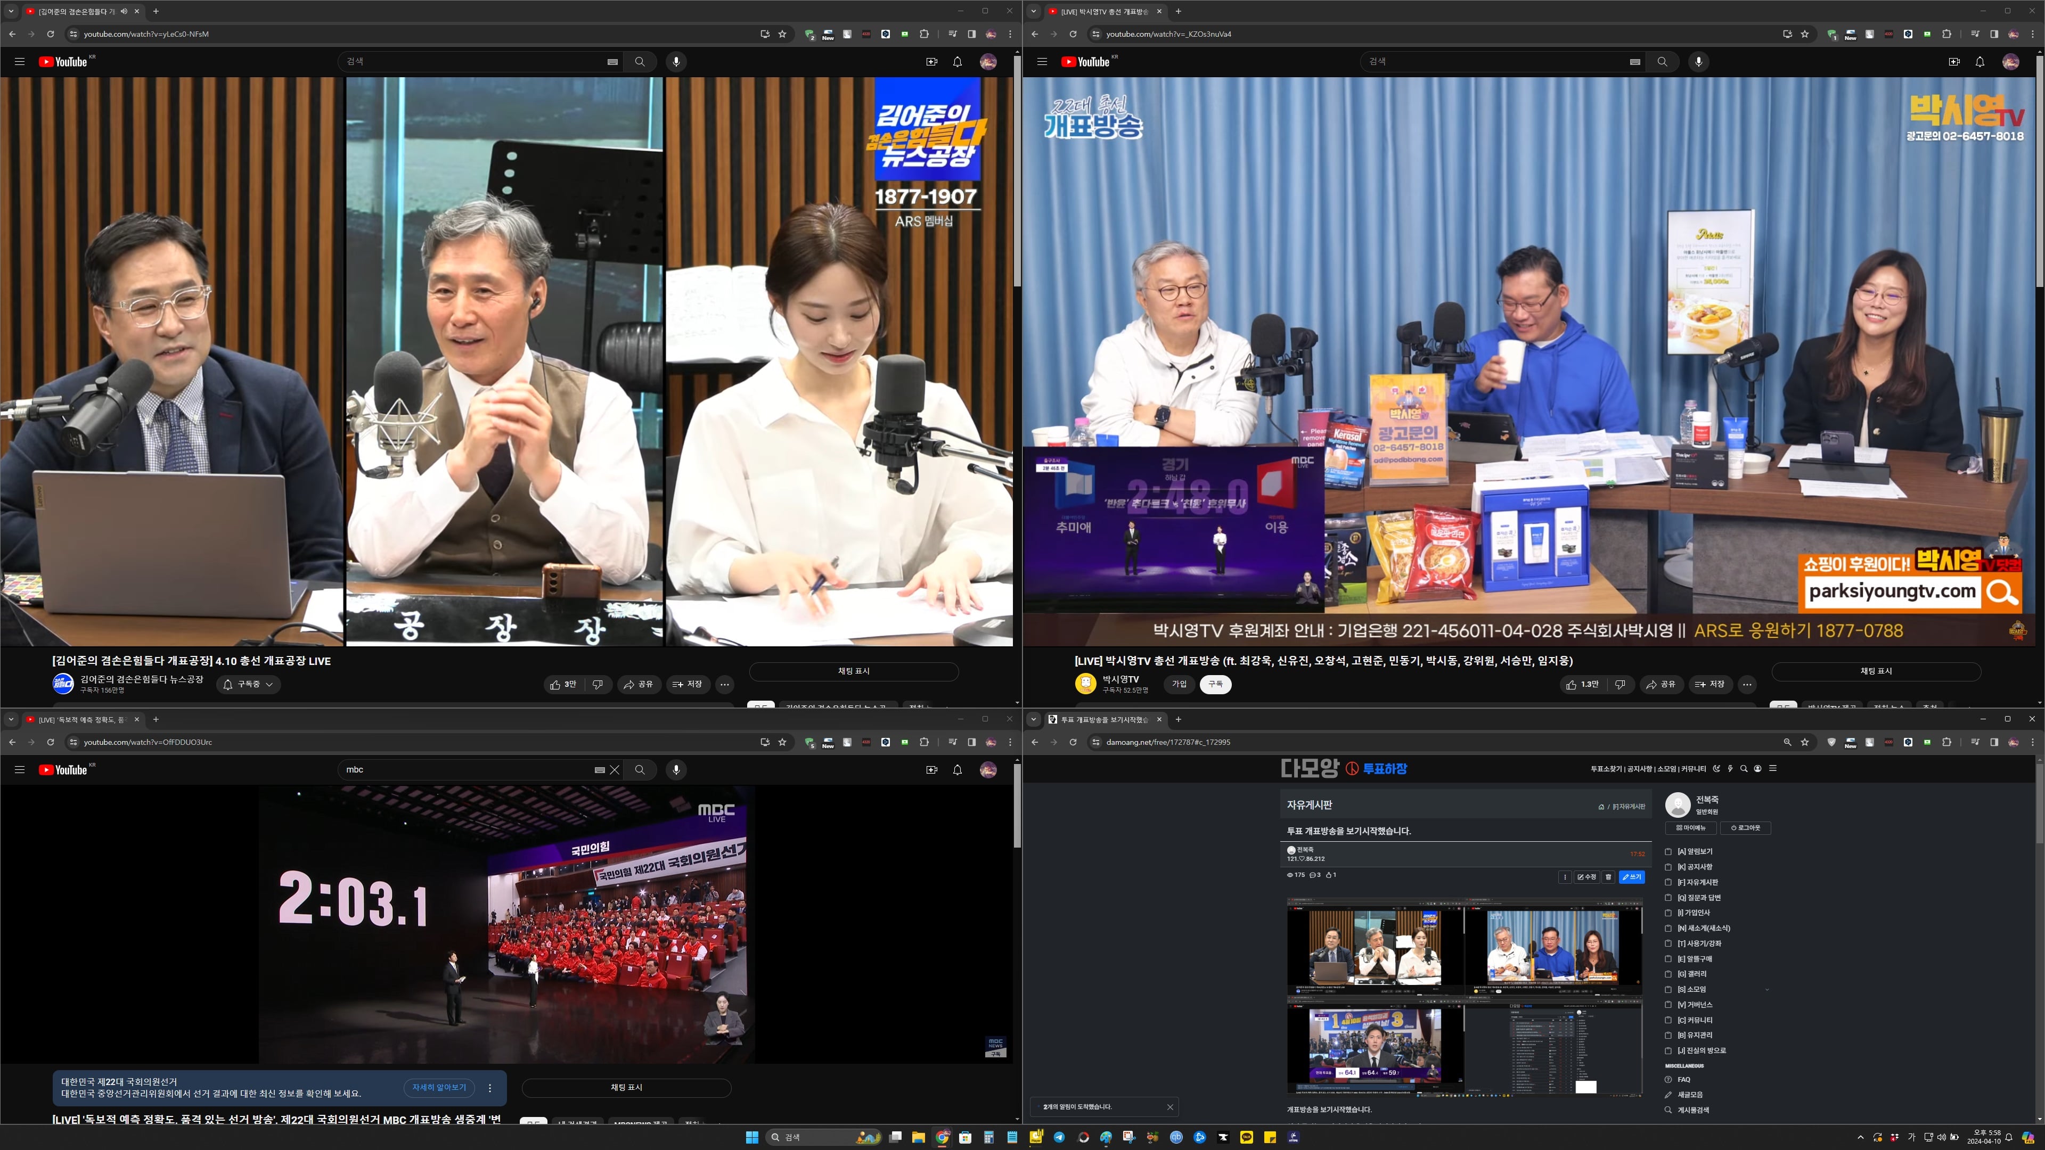
Task: Open KakaoTalk from the taskbar
Action: (1246, 1137)
